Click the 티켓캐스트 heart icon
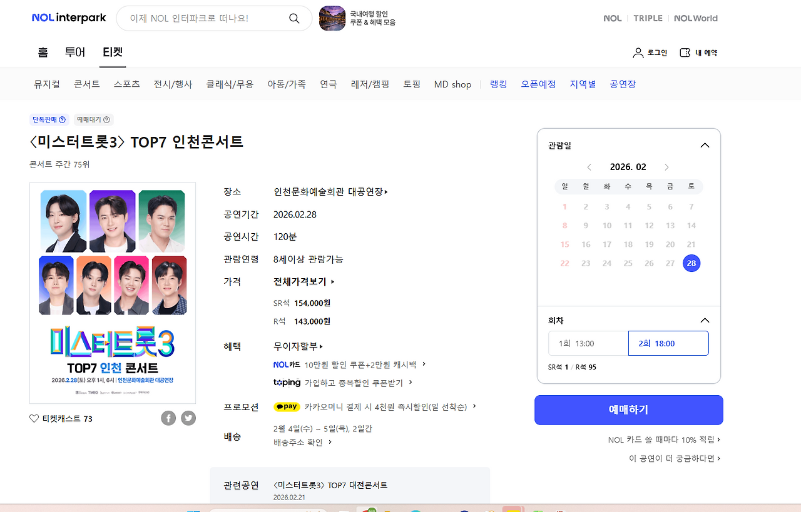Image resolution: width=801 pixels, height=512 pixels. [x=34, y=419]
